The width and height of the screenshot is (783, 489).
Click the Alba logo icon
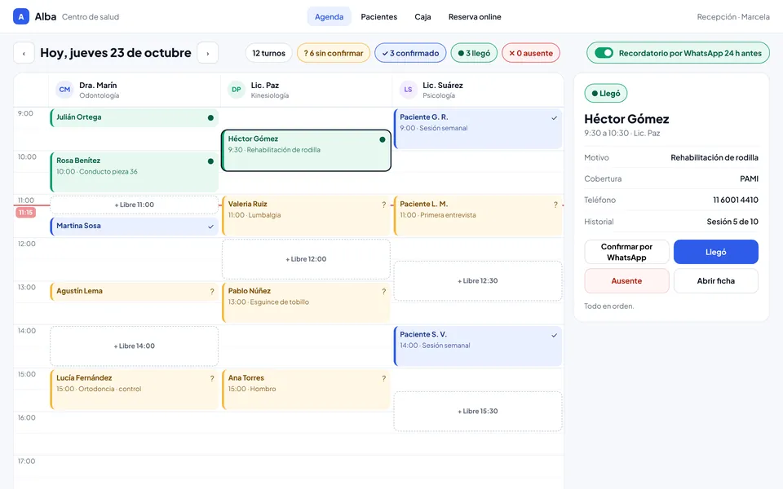[21, 16]
